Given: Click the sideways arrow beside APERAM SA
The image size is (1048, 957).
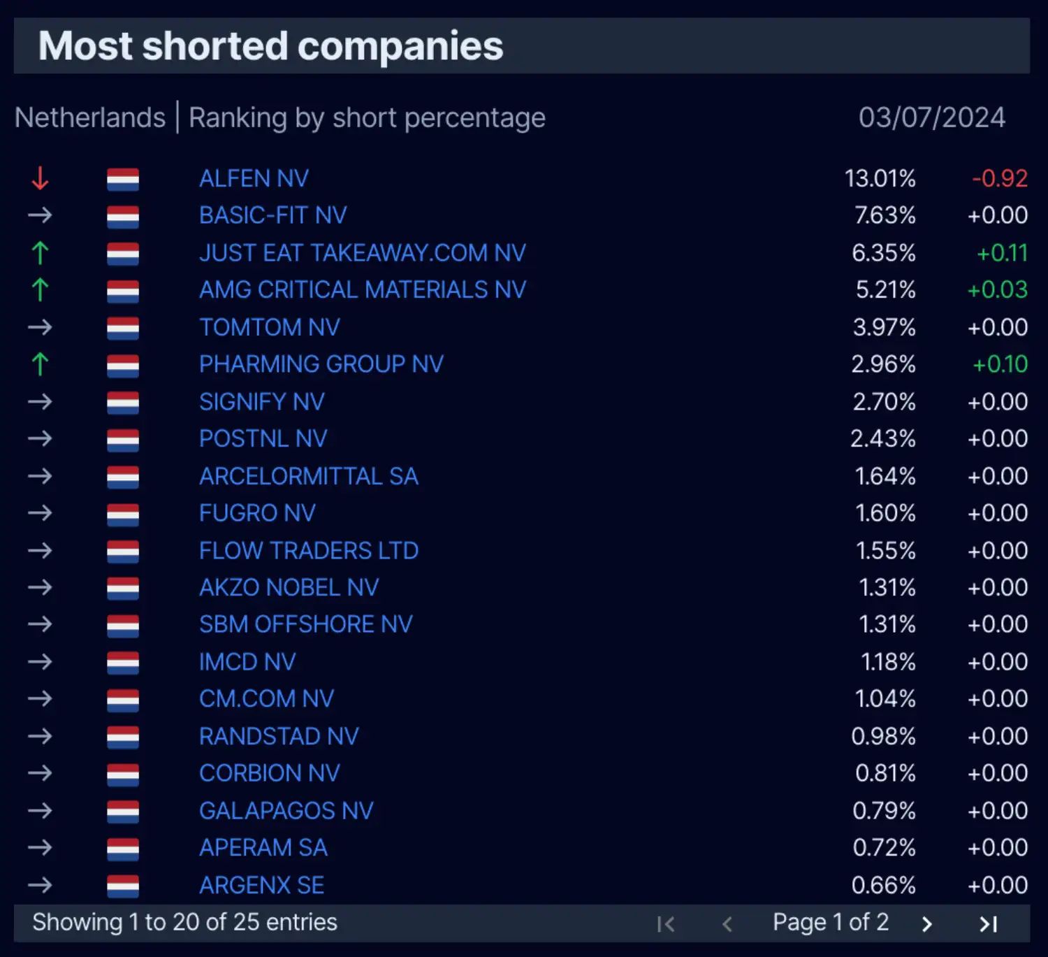Looking at the screenshot, I should click(40, 847).
